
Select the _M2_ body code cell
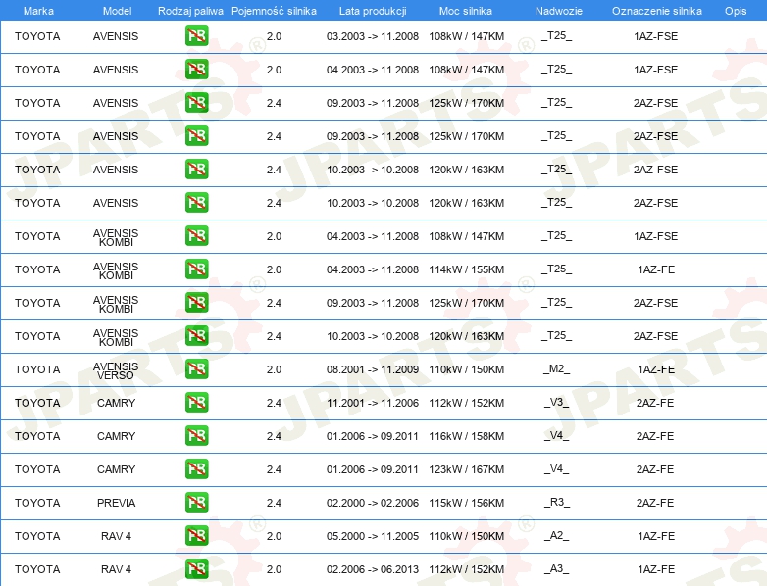(x=557, y=369)
